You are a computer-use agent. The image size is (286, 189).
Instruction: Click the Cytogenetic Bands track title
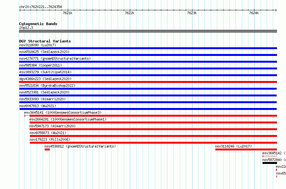coord(38,24)
